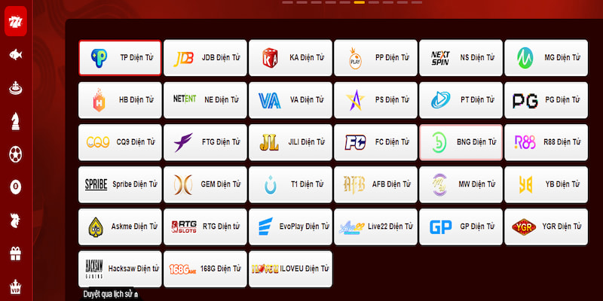Open the gift box promotions icon
The image size is (603, 301).
pyautogui.click(x=16, y=254)
